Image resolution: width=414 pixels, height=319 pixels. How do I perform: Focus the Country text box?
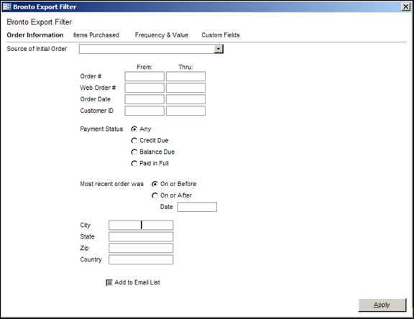click(x=141, y=259)
